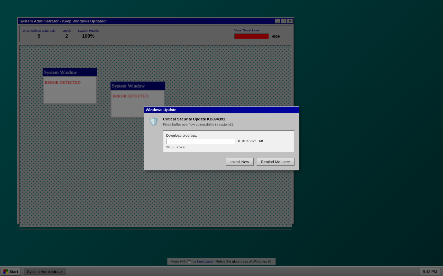Screen dimensions: 443x276
Task: Choose Remind Me Later
Action: tap(275, 162)
